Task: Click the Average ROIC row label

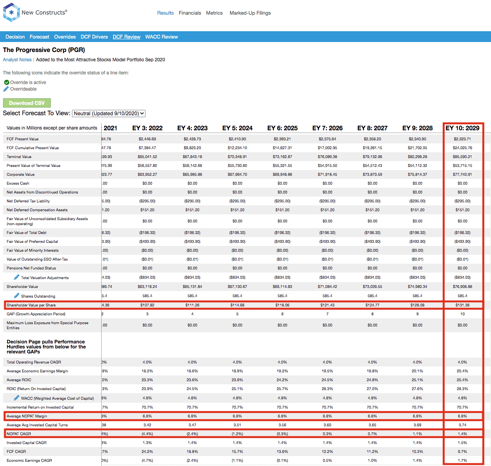Action: pos(19,380)
